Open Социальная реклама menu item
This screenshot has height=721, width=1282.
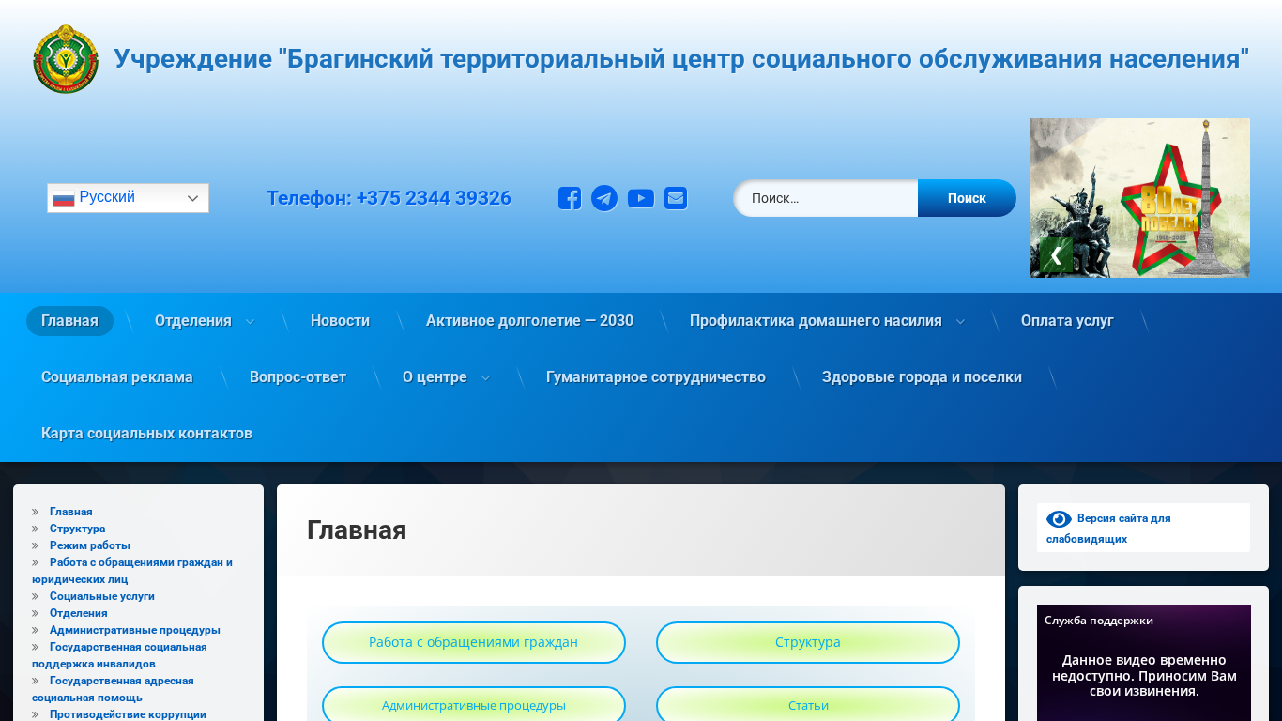(117, 377)
